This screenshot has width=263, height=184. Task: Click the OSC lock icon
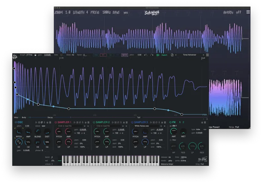click(47, 122)
